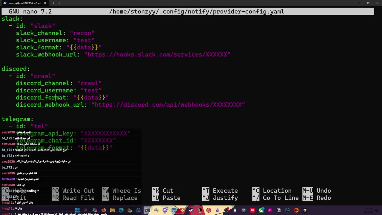Place cursor on slack_format line
Viewport: 382px width, 215px height.
[59, 47]
